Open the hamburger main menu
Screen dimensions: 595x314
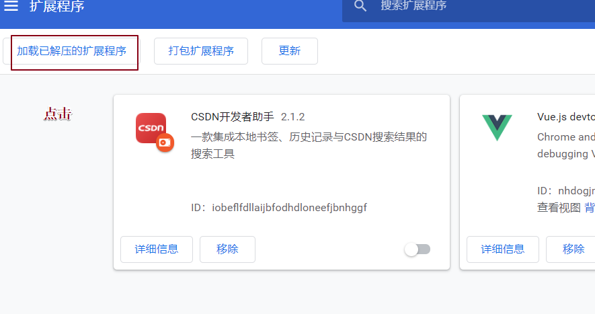(x=11, y=5)
